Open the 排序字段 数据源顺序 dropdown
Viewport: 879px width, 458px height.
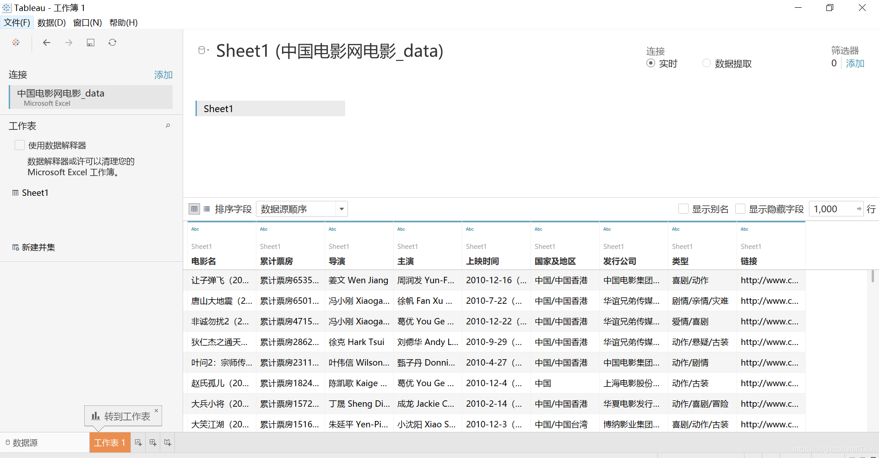[302, 209]
